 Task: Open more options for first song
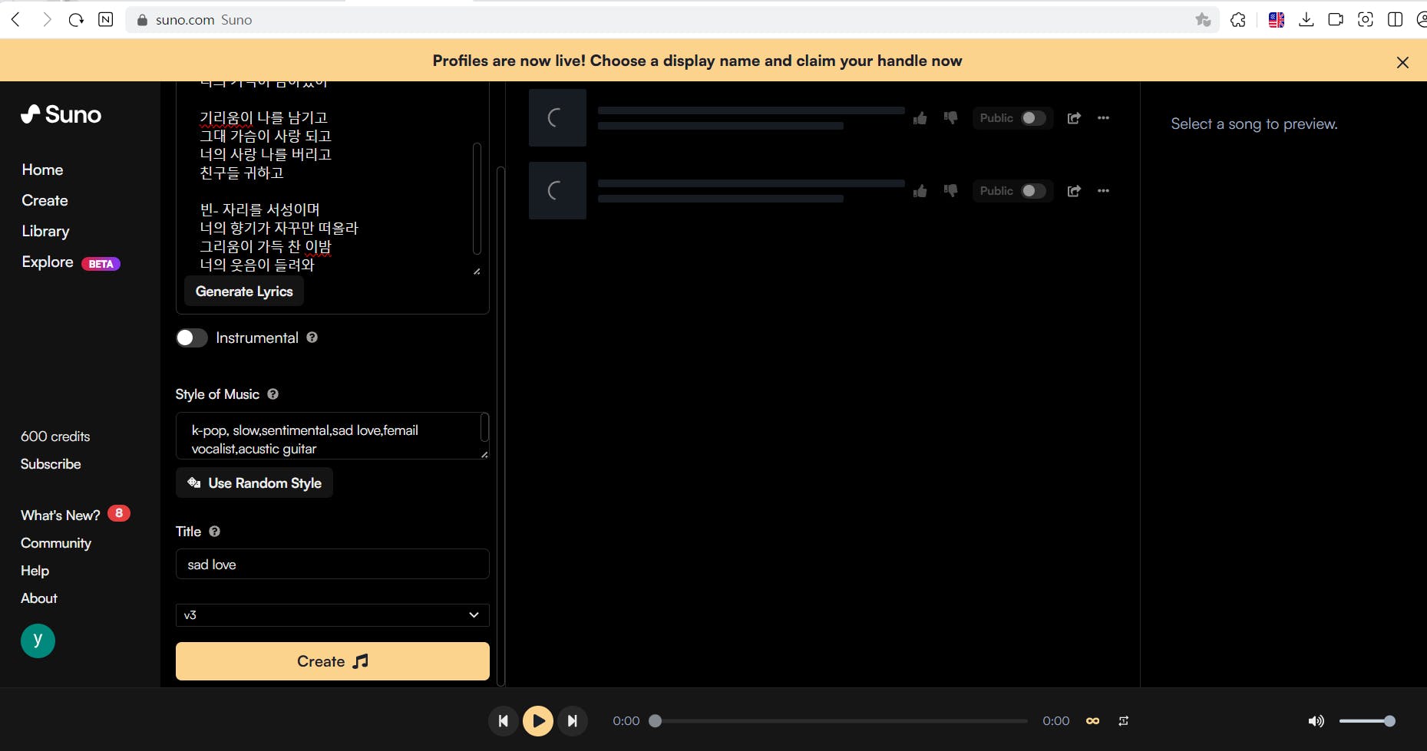click(x=1103, y=118)
